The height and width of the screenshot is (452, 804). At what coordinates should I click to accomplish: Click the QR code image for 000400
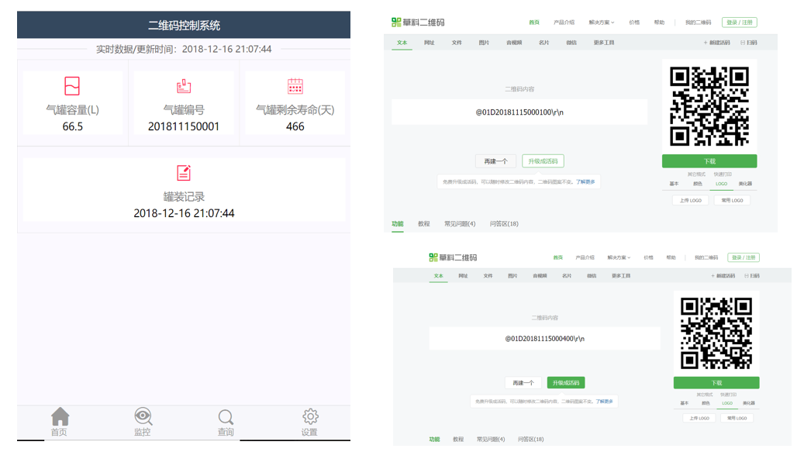(x=716, y=333)
